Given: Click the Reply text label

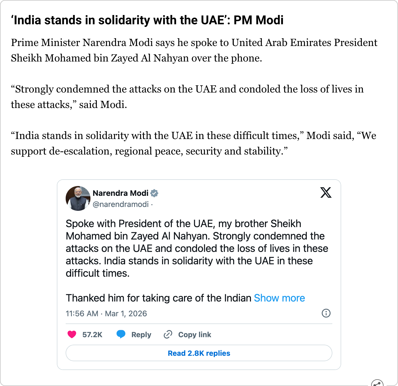Looking at the screenshot, I should (141, 335).
